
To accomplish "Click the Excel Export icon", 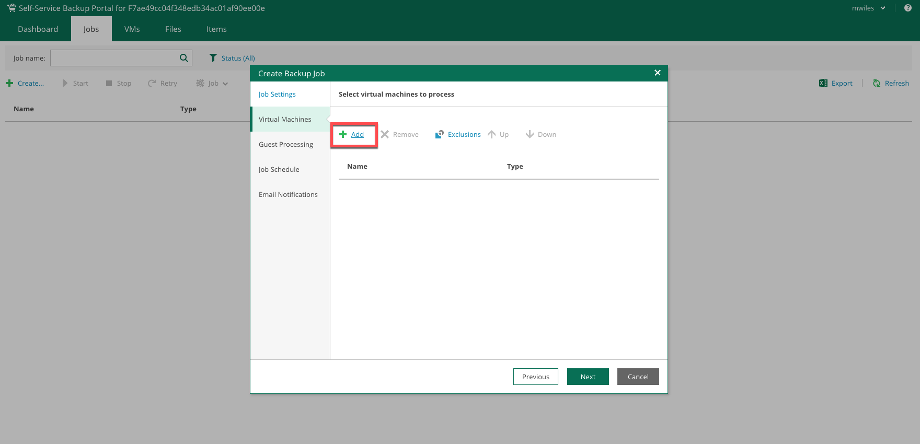I will click(823, 83).
